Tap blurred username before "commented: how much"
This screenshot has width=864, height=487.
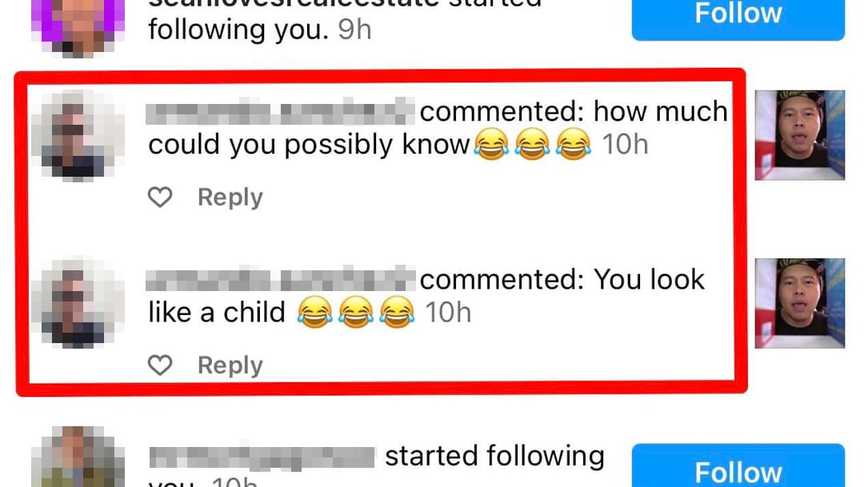[281, 113]
